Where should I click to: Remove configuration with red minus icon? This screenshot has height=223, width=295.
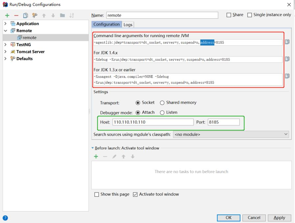pos(16,15)
